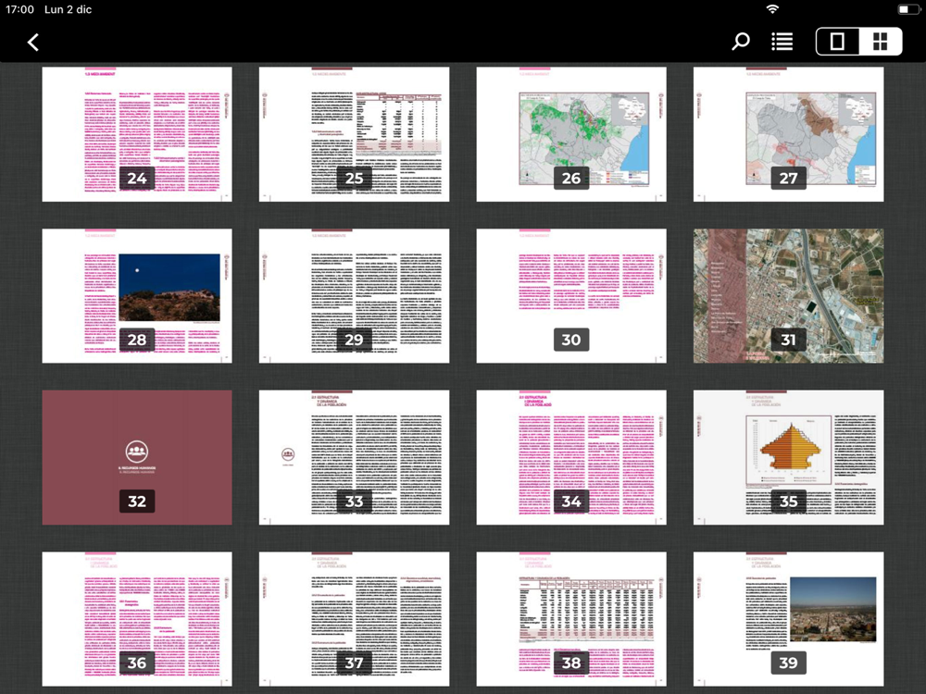926x694 pixels.
Task: Open page 37 thumbnail
Action: [x=355, y=619]
